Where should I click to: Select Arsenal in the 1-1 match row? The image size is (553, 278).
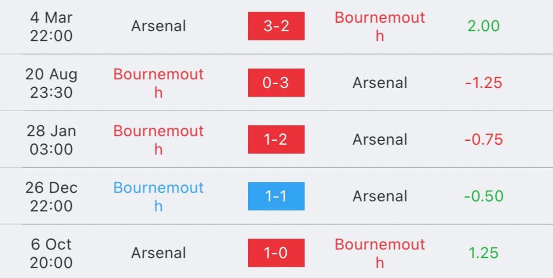point(380,196)
